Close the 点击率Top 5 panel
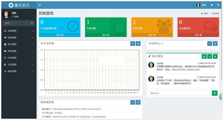This screenshot has height=120, width=223. pos(215,43)
